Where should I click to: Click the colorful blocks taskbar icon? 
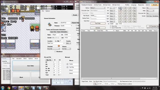(21, 88)
